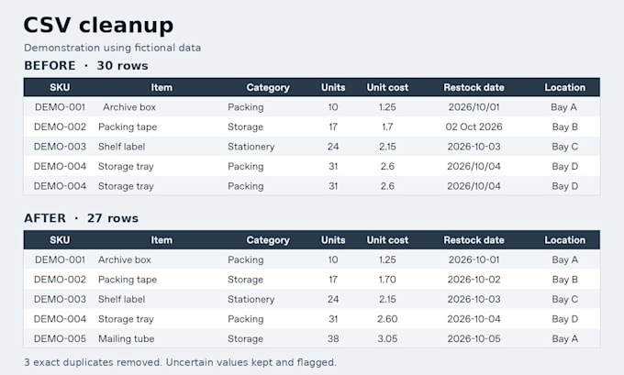624x375 pixels.
Task: Click the "2.60" unit cost cell
Action: pyautogui.click(x=387, y=319)
